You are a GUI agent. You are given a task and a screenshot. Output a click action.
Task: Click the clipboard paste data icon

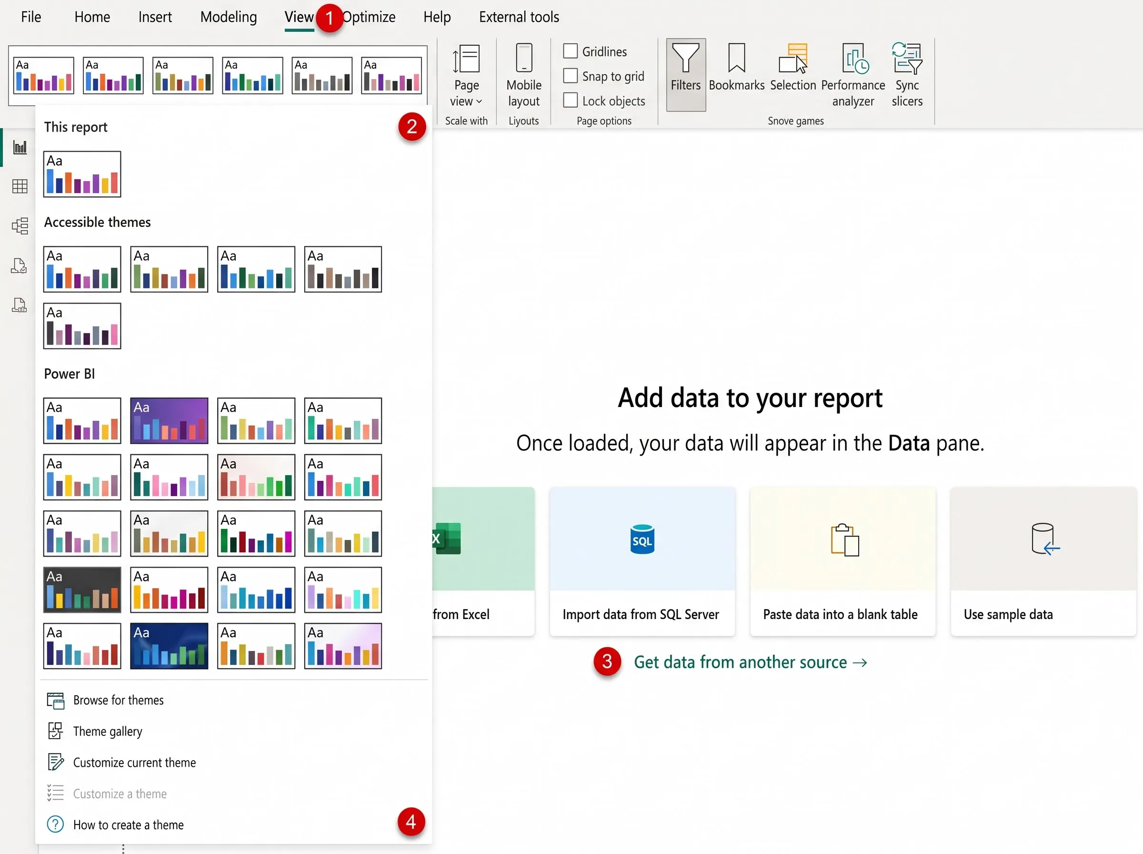[x=844, y=539]
